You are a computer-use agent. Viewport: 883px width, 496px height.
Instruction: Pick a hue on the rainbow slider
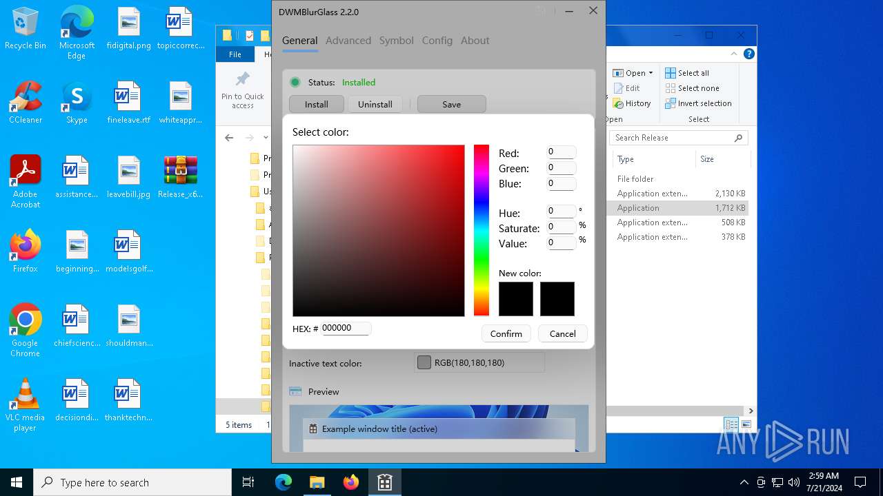coord(481,230)
